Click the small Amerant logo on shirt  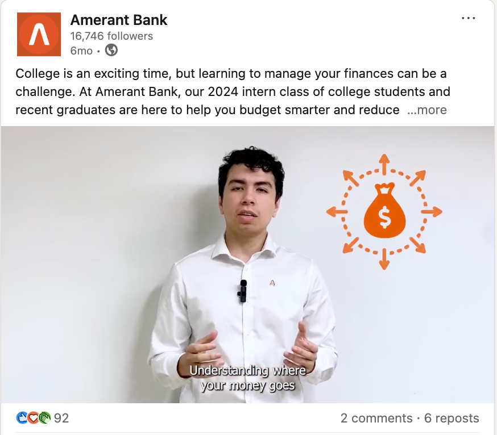coord(272,283)
